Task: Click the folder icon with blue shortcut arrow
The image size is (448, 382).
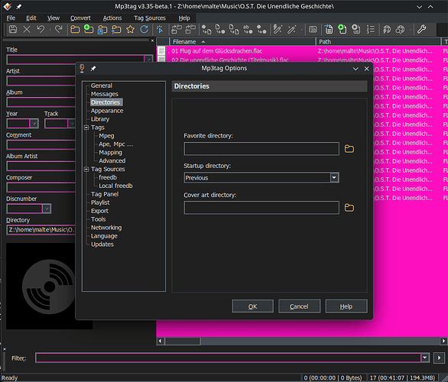Action: [102, 29]
